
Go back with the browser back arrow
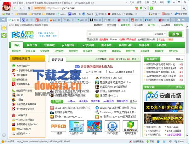[15, 8]
